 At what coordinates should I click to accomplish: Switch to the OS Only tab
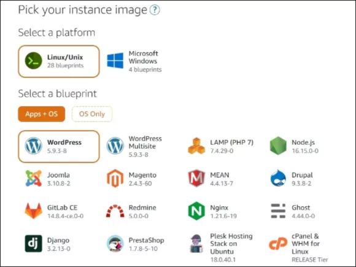[92, 114]
